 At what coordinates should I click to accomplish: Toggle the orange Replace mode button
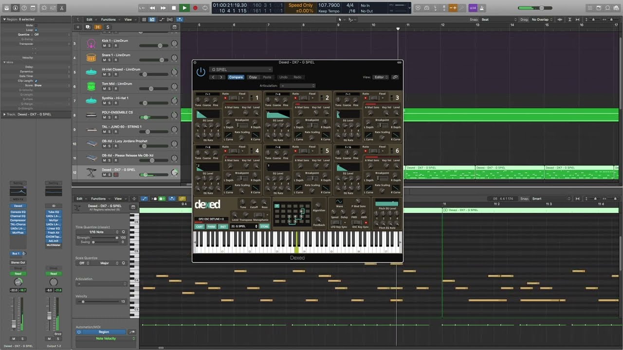click(x=453, y=8)
